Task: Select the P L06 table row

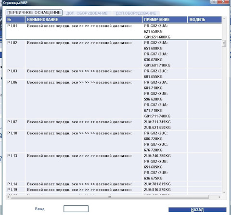Action: click(114, 99)
